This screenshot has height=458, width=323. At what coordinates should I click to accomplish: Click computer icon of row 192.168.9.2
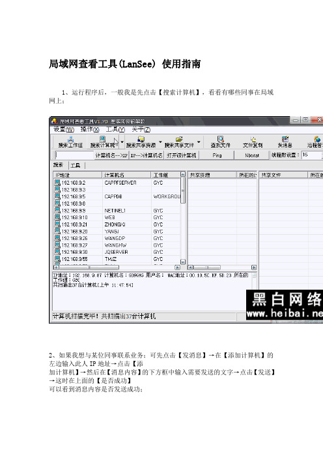[x=57, y=183]
